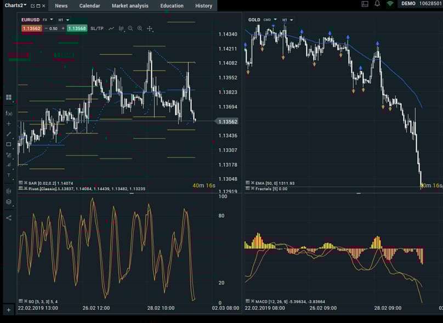Buy EURUSD at 1.13568 green button
Image resolution: width=443 pixels, height=323 pixels.
tap(77, 29)
